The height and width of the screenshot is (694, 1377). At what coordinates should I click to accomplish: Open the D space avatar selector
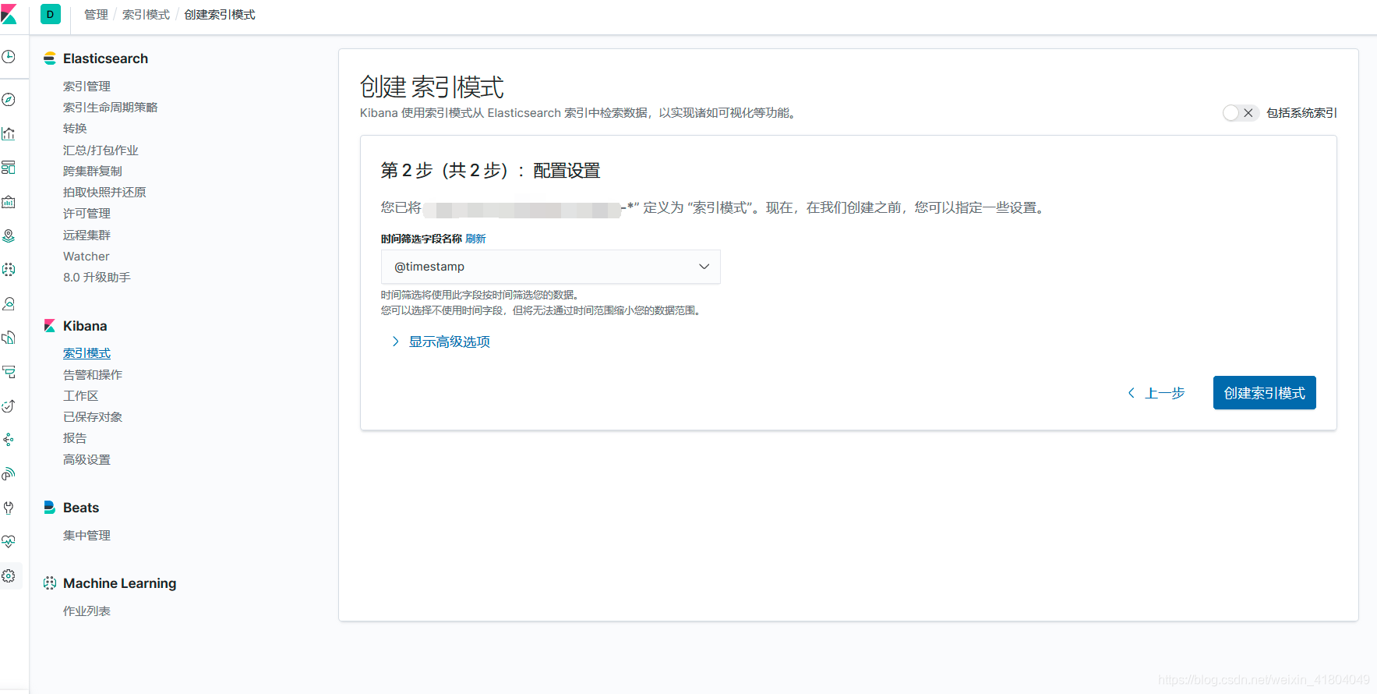(x=51, y=14)
